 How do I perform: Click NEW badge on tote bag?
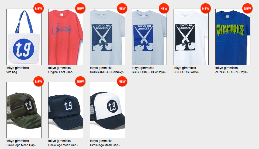(39, 8)
